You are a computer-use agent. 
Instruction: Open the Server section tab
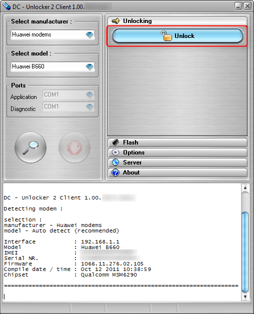click(177, 162)
